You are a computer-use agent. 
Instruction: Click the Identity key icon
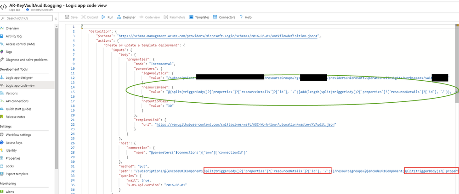pos(2,150)
